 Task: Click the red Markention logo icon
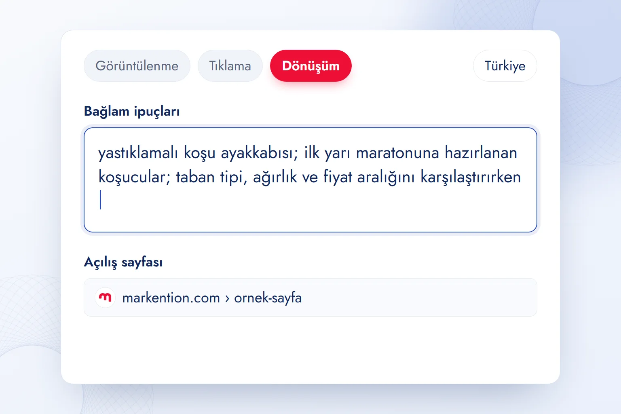(105, 298)
